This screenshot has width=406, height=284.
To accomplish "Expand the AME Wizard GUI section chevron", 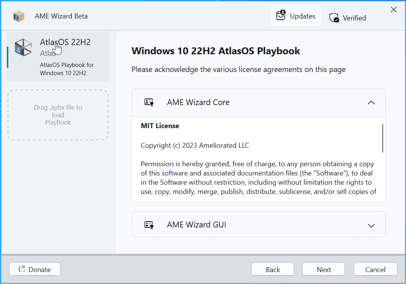I will tap(371, 226).
